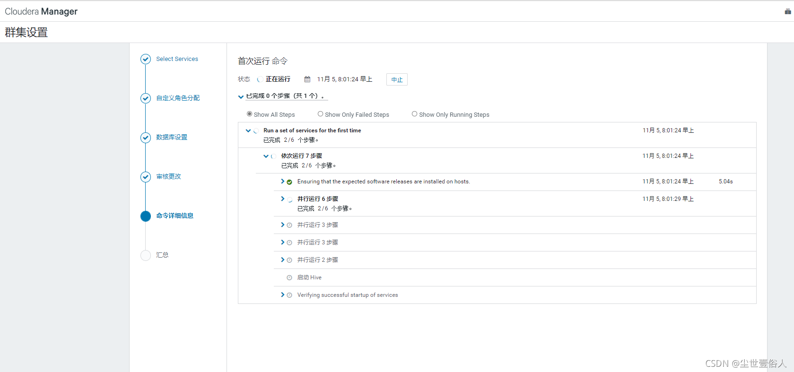Click the calendar icon beside start time
Image resolution: width=794 pixels, height=372 pixels.
[x=307, y=79]
